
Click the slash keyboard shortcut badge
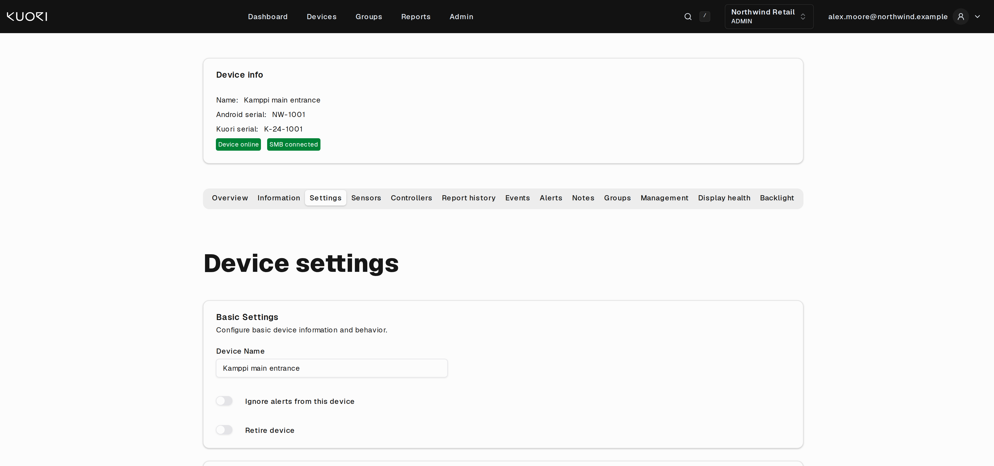tap(705, 17)
